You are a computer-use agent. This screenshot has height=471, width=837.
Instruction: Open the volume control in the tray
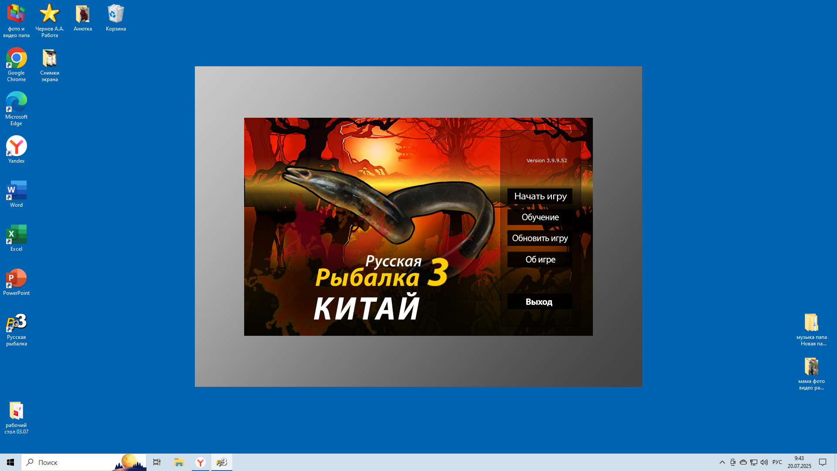coord(764,462)
